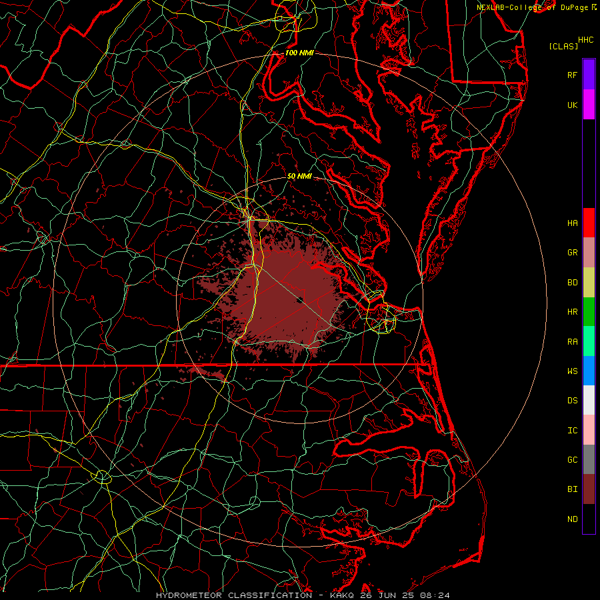This screenshot has height=600, width=600.
Task: Click the [CLAS] units label
Action: [563, 46]
